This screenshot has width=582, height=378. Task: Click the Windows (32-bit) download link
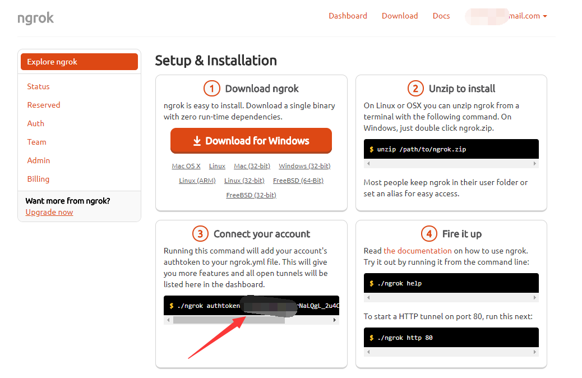(304, 166)
